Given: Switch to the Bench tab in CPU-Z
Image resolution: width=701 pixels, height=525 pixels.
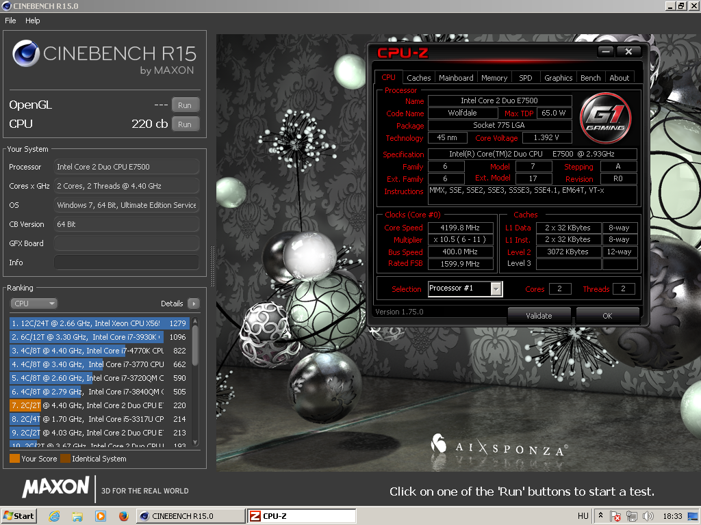Looking at the screenshot, I should point(591,78).
